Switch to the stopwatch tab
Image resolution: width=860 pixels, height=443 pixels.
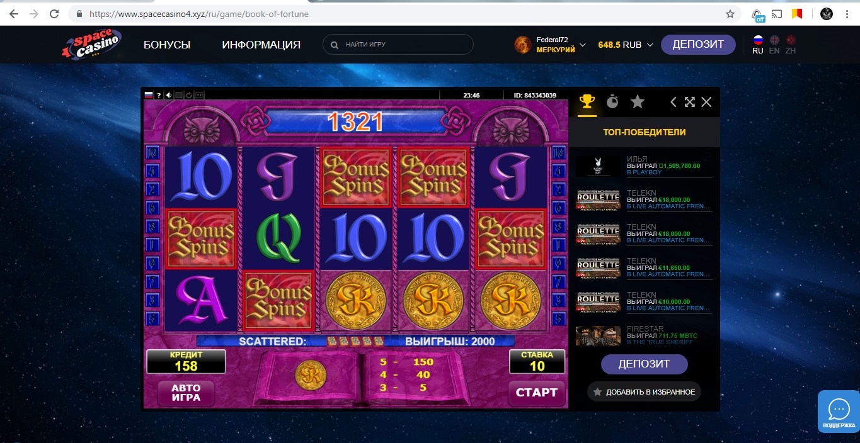[x=612, y=101]
